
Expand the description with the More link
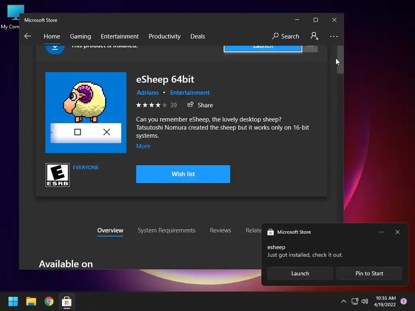(143, 146)
